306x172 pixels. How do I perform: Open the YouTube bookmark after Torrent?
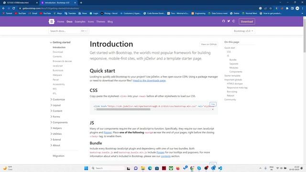coord(20,13)
